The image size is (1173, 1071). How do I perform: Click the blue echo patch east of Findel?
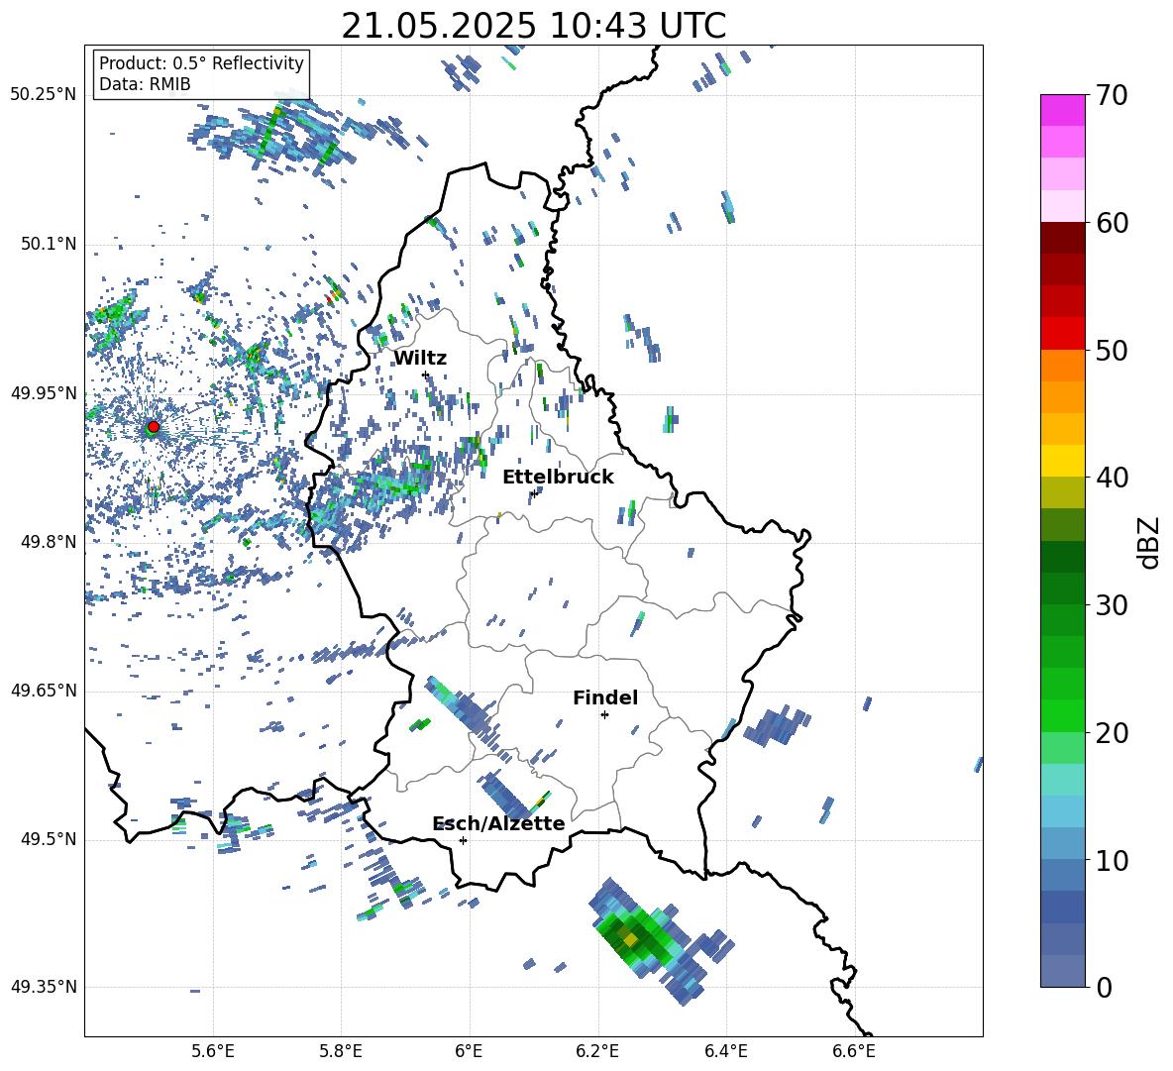[x=777, y=724]
